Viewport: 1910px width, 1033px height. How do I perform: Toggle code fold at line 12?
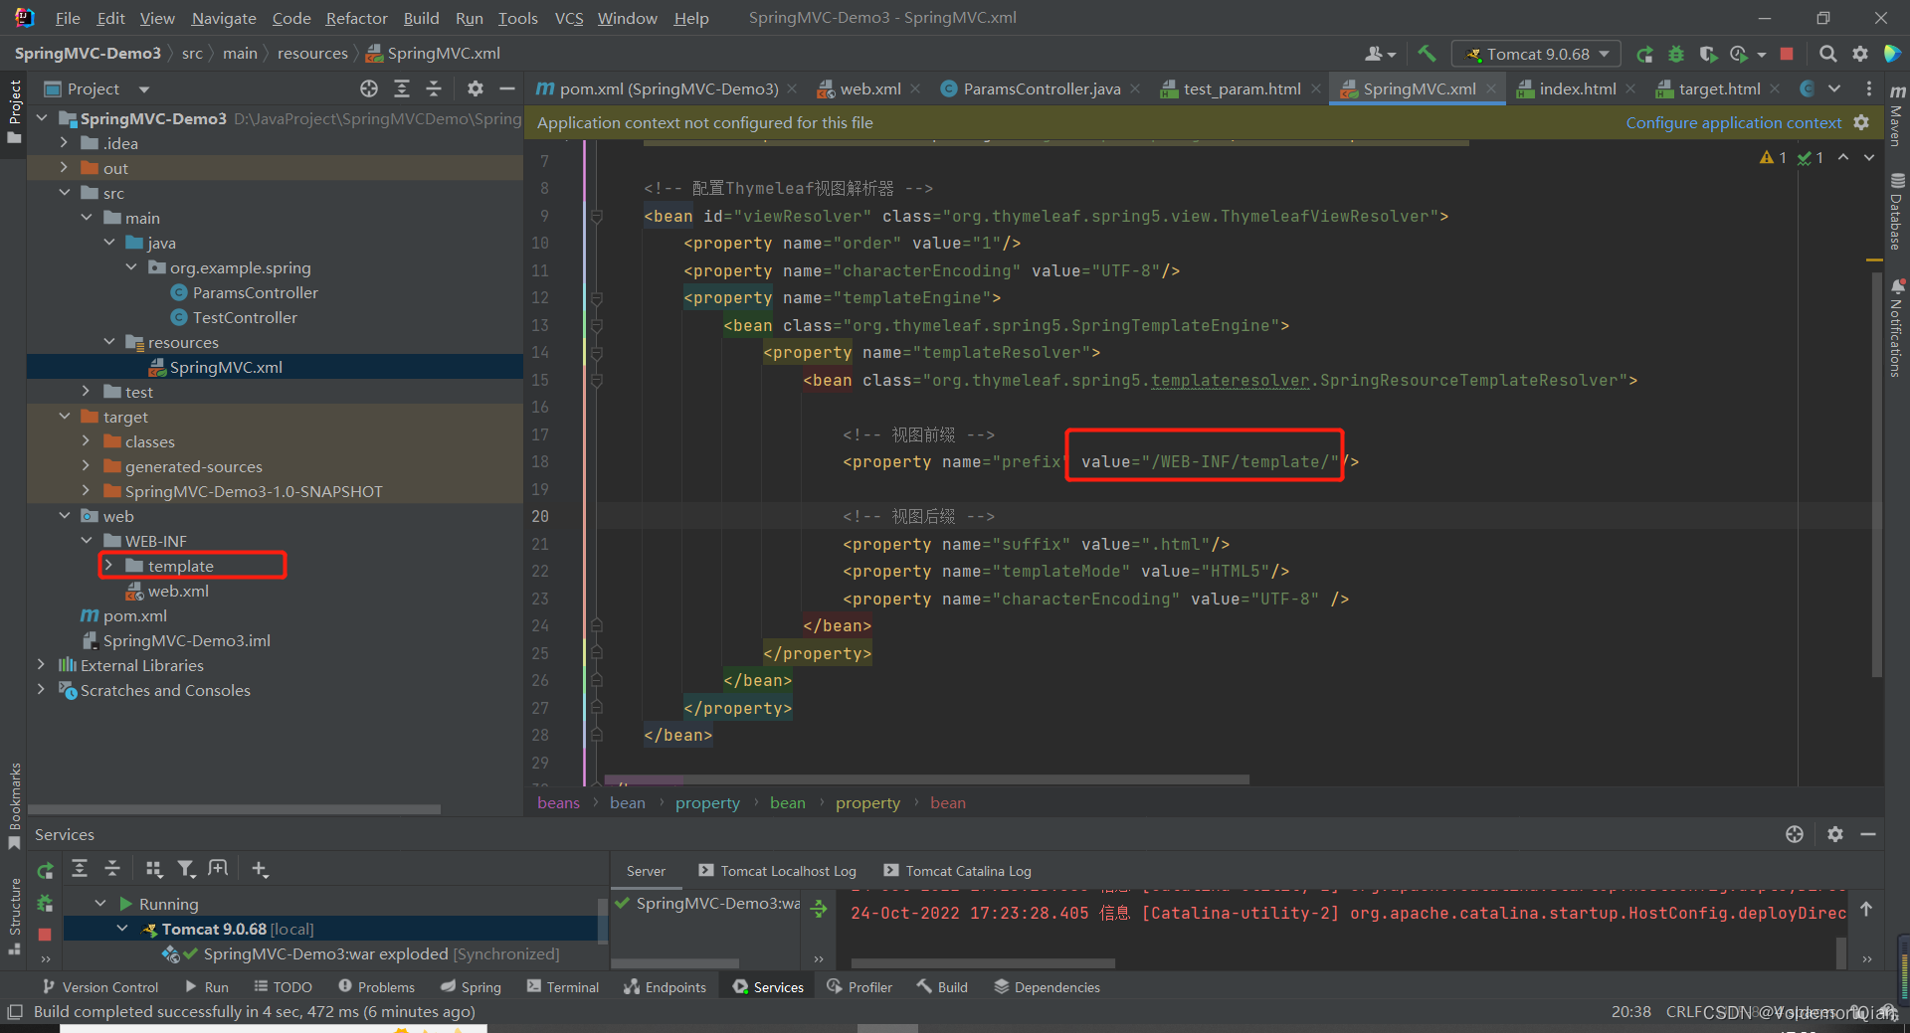tap(597, 297)
